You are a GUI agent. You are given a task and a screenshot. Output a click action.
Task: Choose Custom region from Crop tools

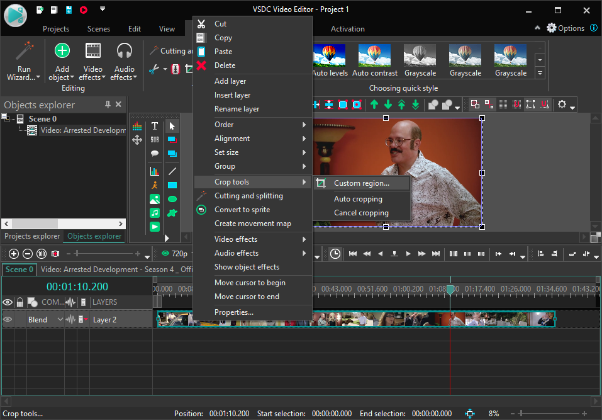point(361,183)
